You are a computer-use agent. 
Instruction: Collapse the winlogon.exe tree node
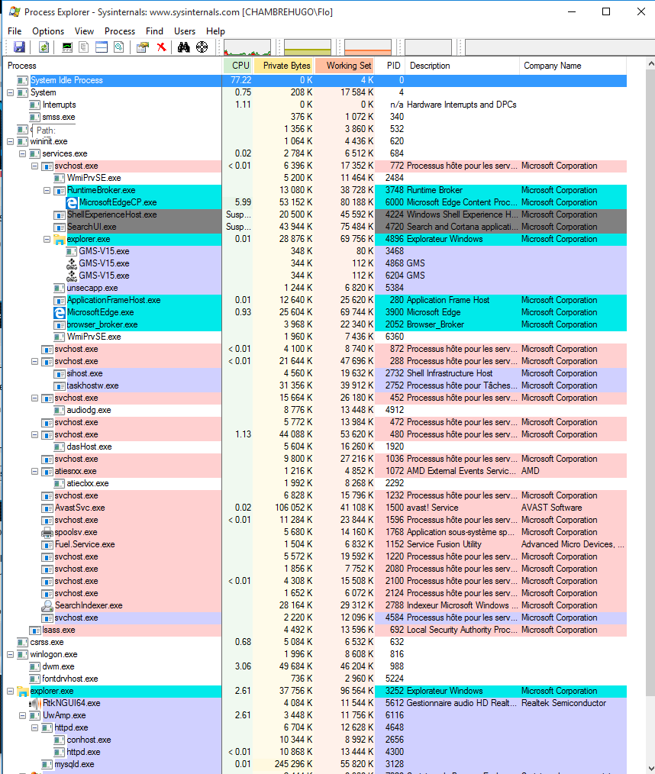click(11, 655)
